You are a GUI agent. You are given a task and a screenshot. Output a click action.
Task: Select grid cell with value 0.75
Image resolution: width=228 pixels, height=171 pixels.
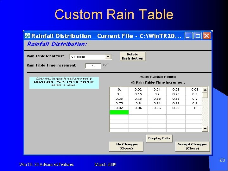click(x=119, y=103)
